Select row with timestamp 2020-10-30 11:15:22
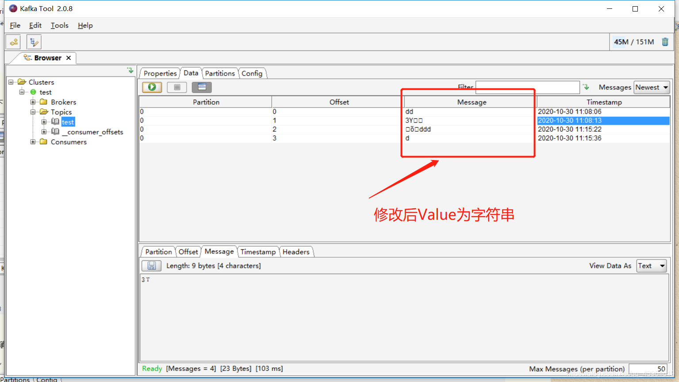The height and width of the screenshot is (382, 679). (404, 129)
